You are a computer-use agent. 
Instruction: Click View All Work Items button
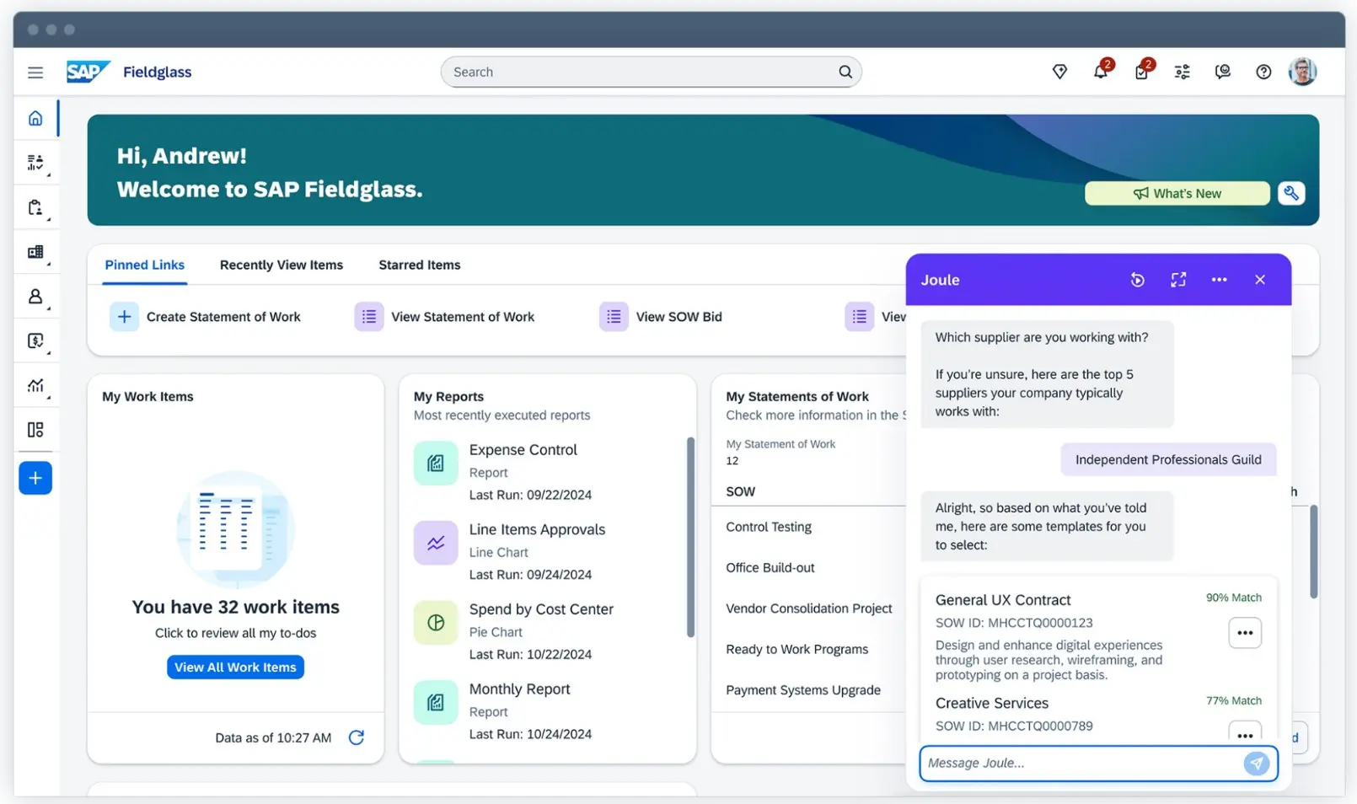point(235,667)
